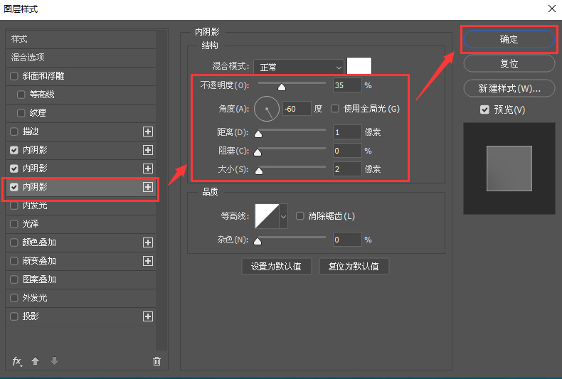Enable the 渐变叠加 checkbox
Image resolution: width=562 pixels, height=379 pixels.
tap(14, 261)
